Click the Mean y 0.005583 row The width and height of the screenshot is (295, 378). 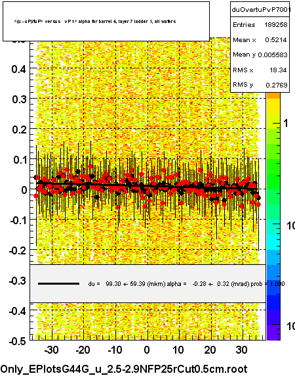(x=260, y=55)
